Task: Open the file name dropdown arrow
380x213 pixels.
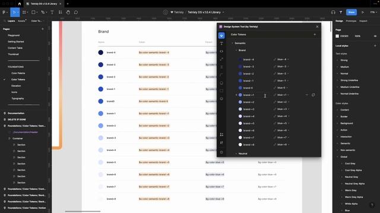Action: click(223, 12)
